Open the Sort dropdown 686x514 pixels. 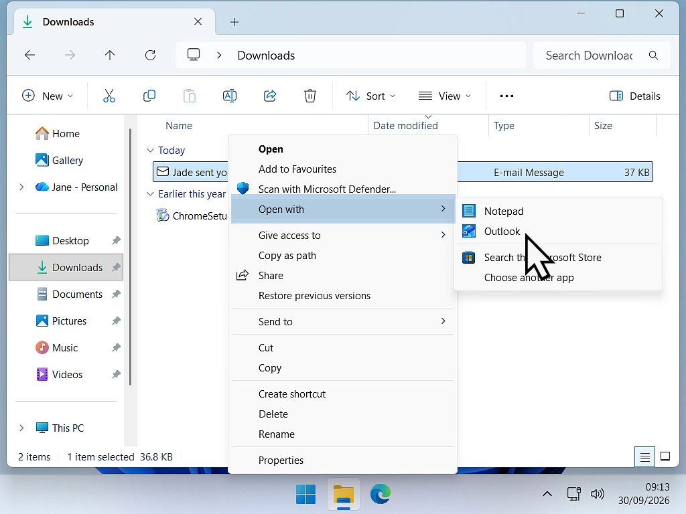(371, 96)
